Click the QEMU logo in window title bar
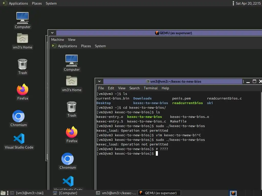The width and height of the screenshot is (262, 196). point(157,33)
